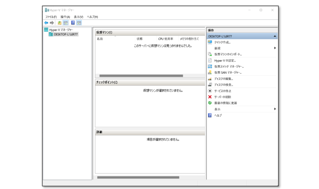The width and height of the screenshot is (319, 189).
Task: Click the 仮想マシンのインポート icon
Action: point(210,54)
